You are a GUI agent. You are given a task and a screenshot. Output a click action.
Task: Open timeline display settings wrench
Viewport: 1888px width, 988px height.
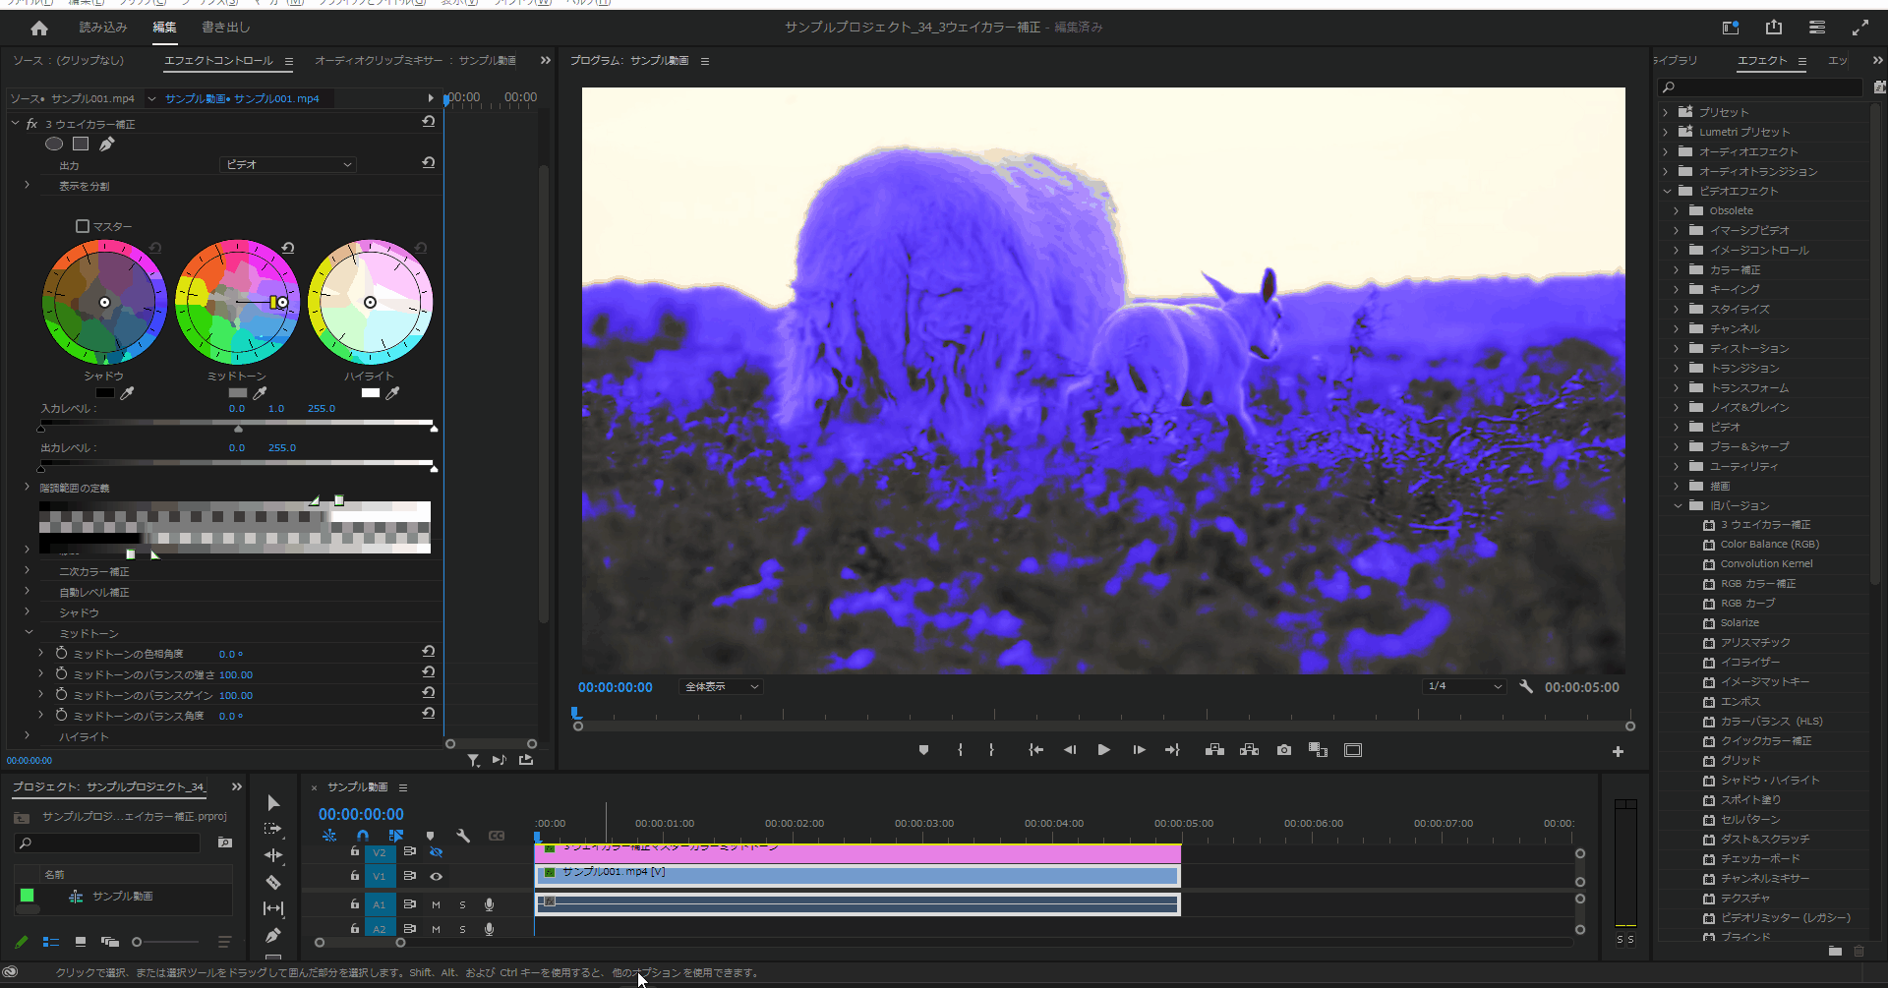pyautogui.click(x=463, y=836)
